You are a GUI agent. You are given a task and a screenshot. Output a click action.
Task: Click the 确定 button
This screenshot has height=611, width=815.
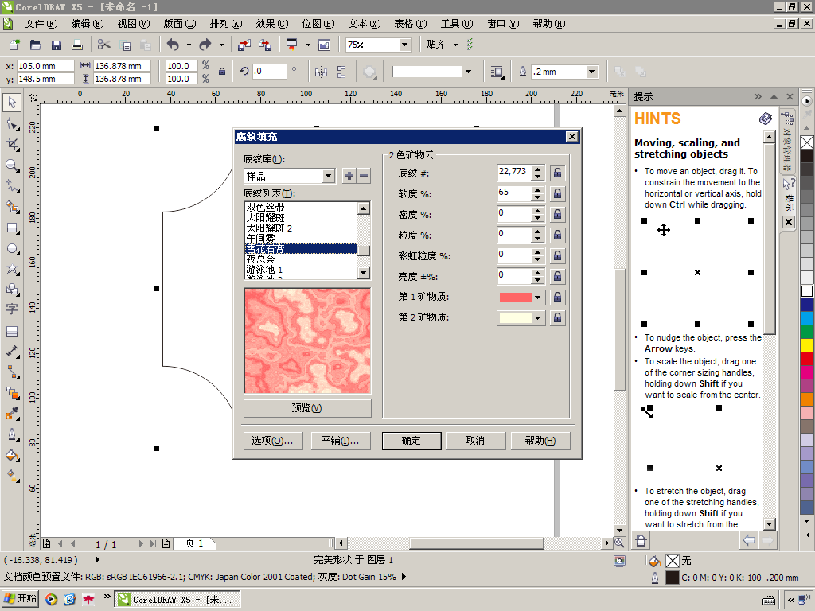tap(411, 441)
